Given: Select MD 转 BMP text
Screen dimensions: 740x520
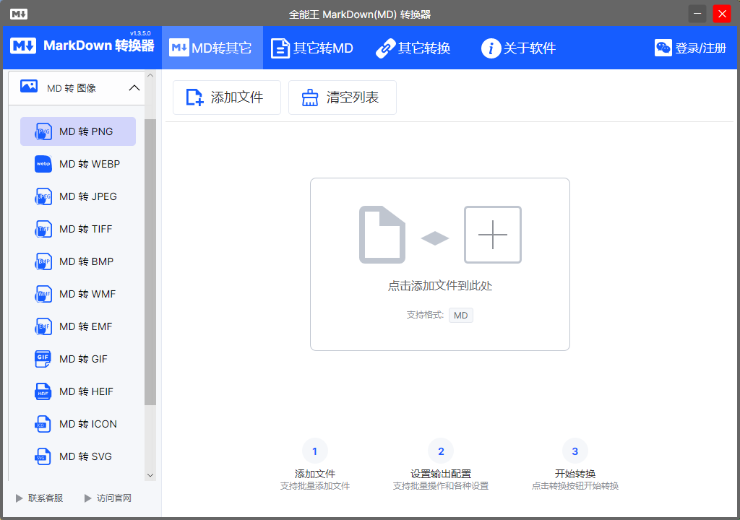Looking at the screenshot, I should [87, 262].
